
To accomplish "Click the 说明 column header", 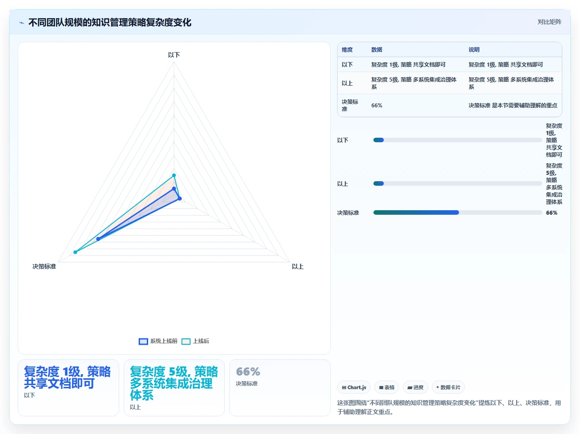I will pyautogui.click(x=474, y=50).
